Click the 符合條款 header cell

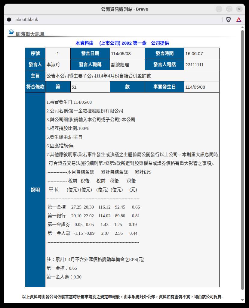[35, 86]
